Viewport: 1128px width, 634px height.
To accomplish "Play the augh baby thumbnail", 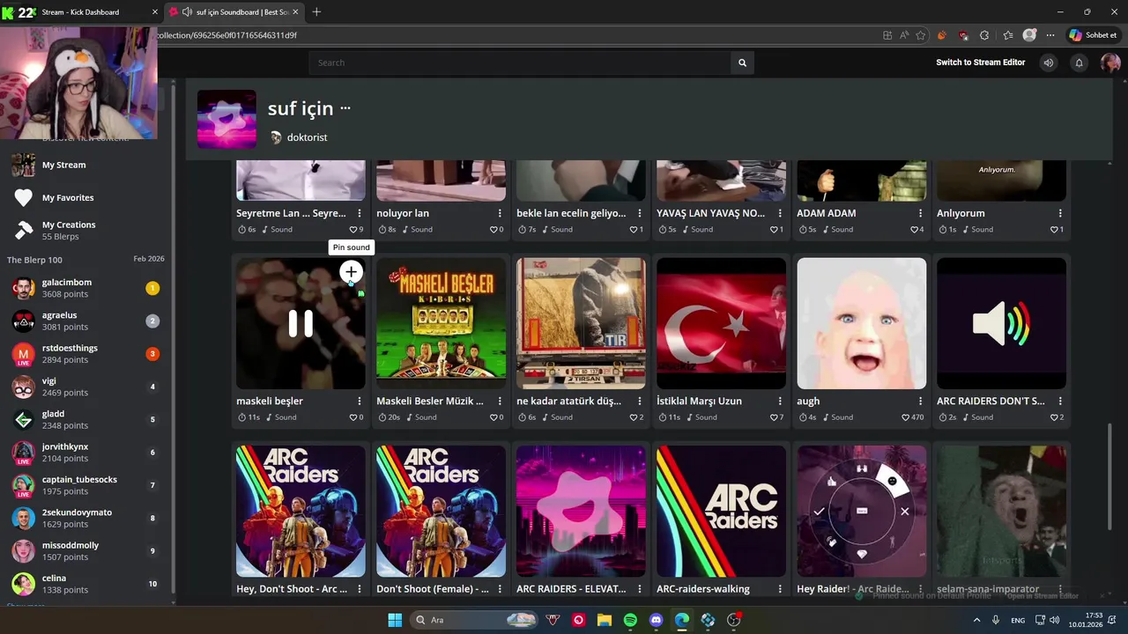I will 861,323.
